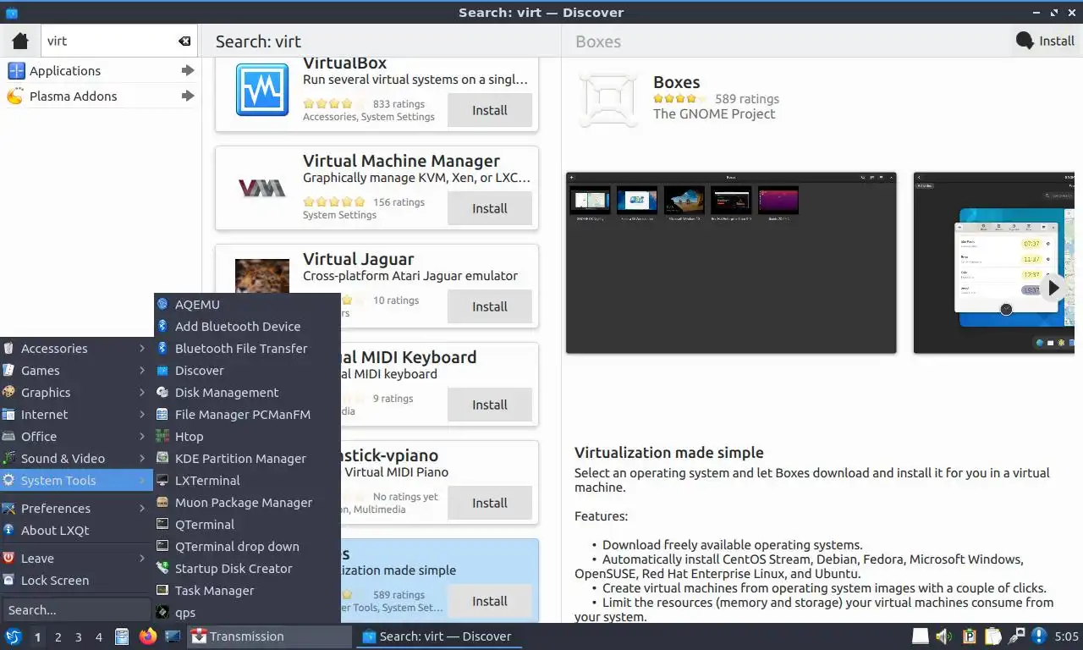Open the volume control tray icon
This screenshot has height=650, width=1083.
[944, 636]
